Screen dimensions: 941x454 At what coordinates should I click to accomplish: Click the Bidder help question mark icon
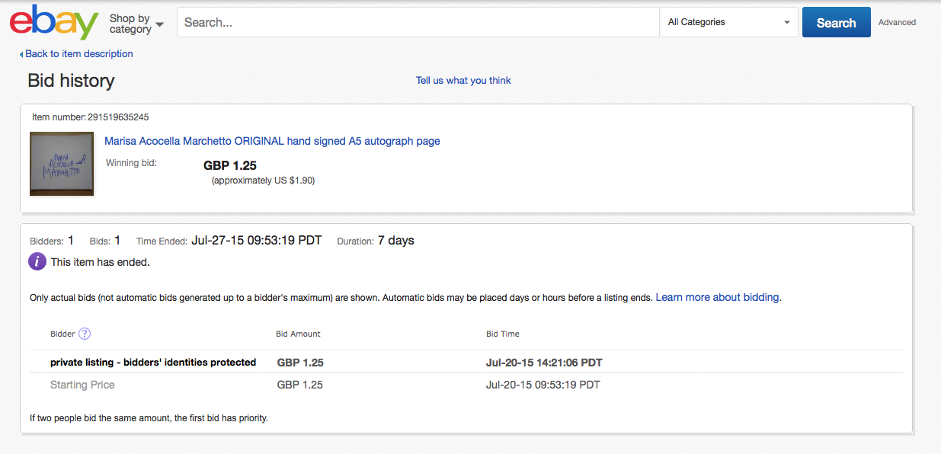coord(85,334)
